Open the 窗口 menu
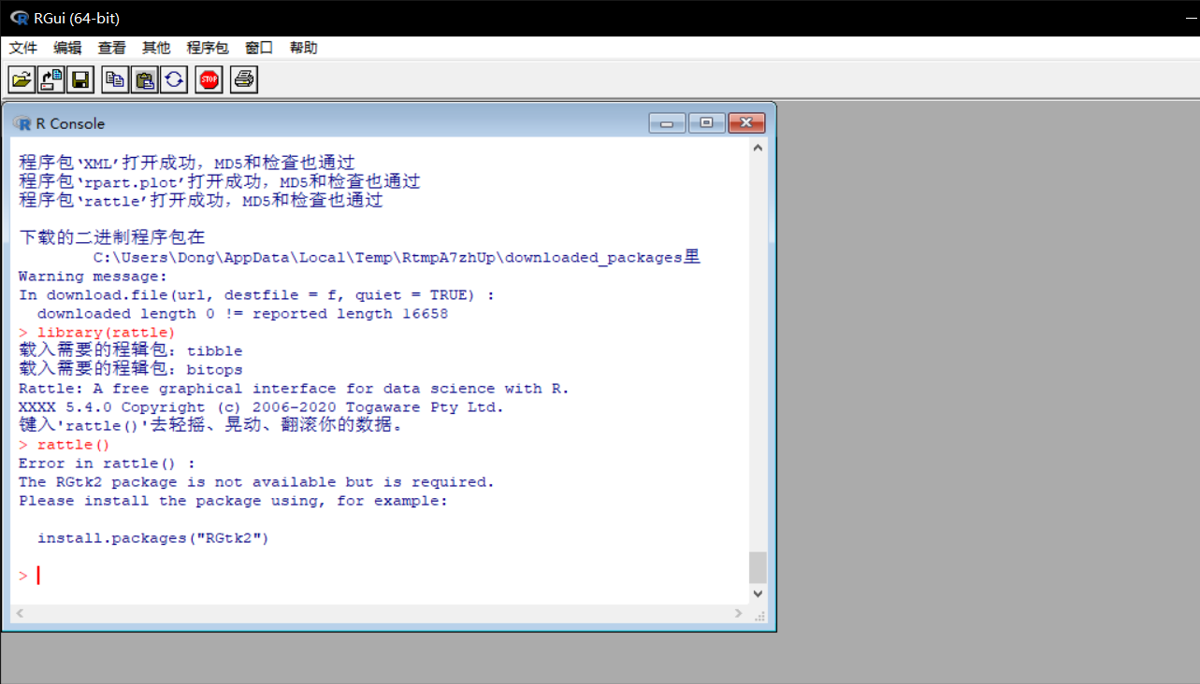The image size is (1200, 684). pyautogui.click(x=258, y=48)
